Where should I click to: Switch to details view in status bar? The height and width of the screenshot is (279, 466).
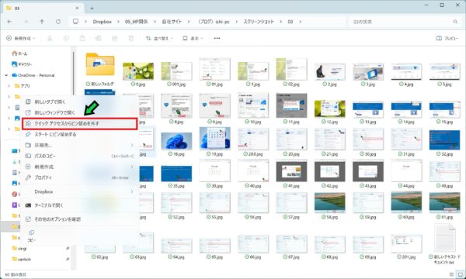pyautogui.click(x=452, y=274)
